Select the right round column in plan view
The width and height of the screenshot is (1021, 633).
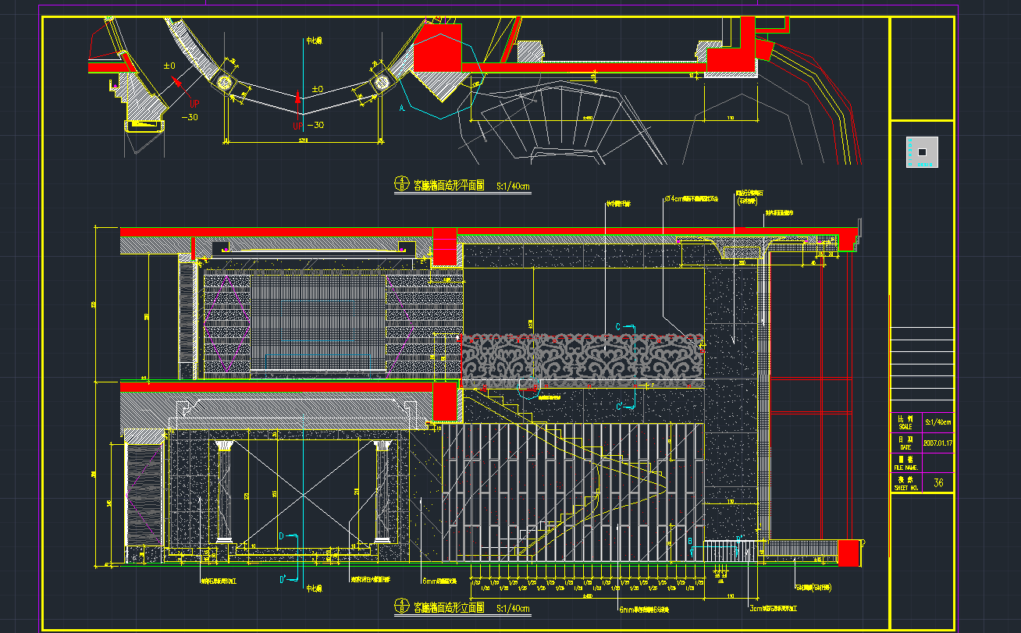click(381, 82)
